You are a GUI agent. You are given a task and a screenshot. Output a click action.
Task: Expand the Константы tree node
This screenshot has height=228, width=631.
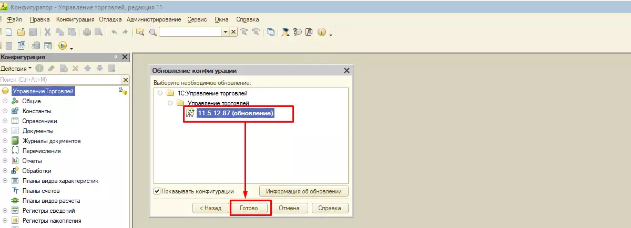click(x=5, y=111)
